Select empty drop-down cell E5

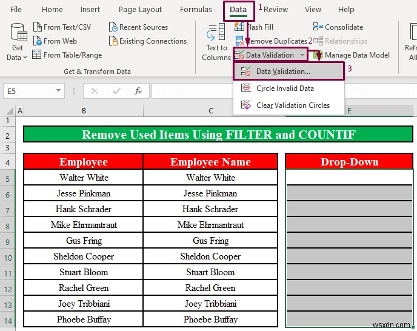(x=349, y=177)
